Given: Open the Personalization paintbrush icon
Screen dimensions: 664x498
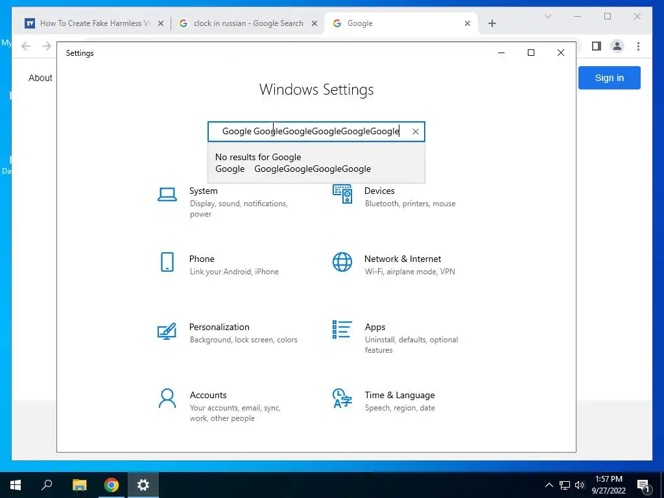Looking at the screenshot, I should [x=167, y=331].
